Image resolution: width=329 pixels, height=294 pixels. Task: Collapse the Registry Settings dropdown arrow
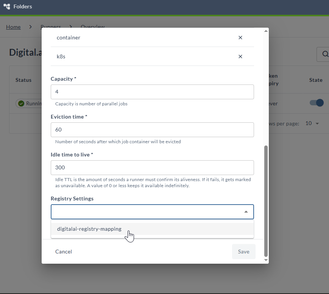tap(246, 212)
